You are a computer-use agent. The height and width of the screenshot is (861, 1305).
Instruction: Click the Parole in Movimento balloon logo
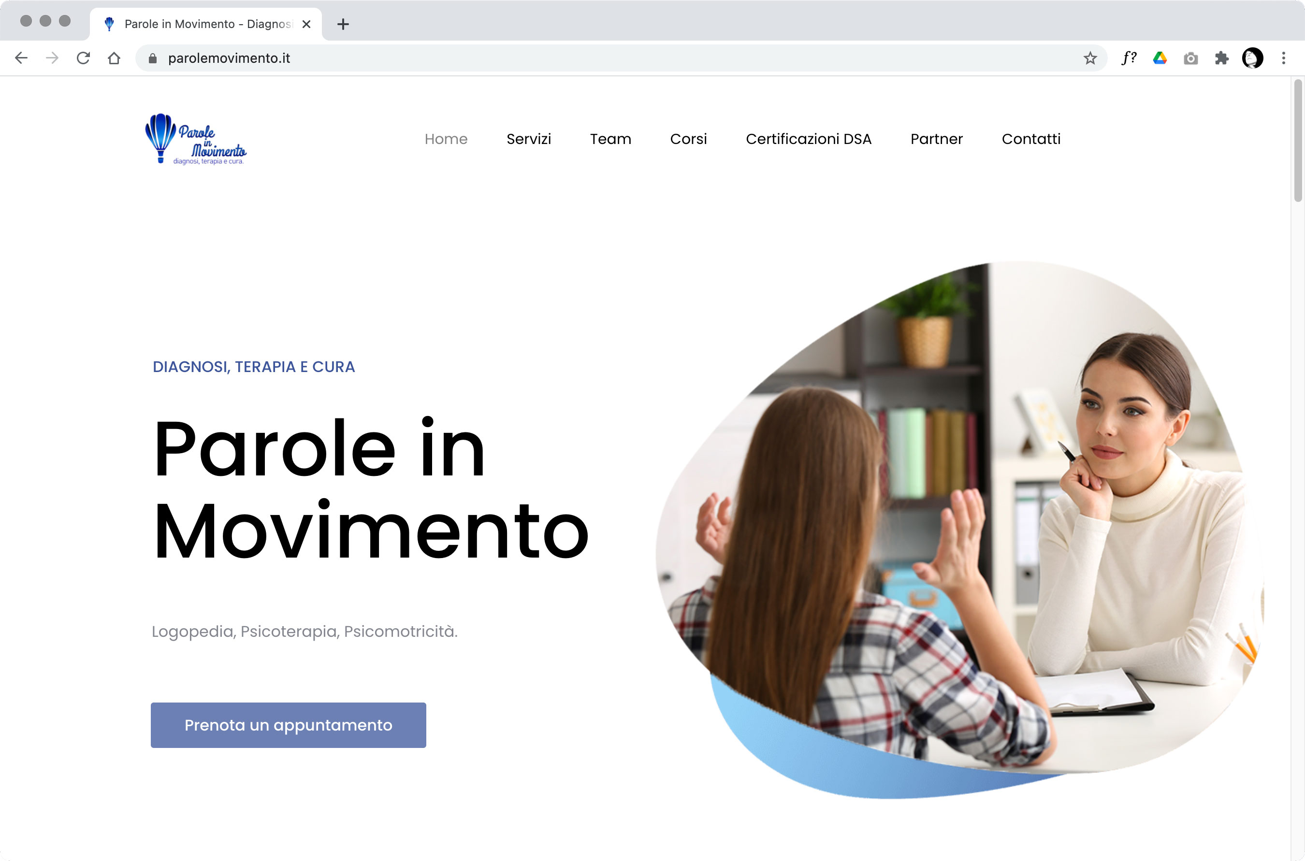196,139
